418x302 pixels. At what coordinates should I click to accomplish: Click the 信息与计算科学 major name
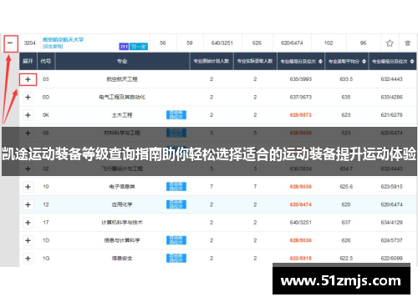122,240
